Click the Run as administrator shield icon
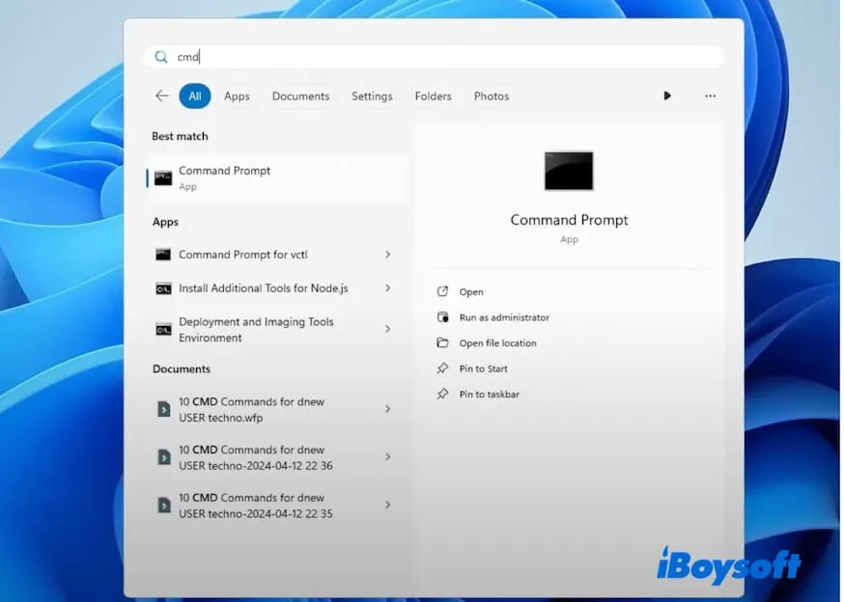The height and width of the screenshot is (602, 844). pyautogui.click(x=442, y=317)
